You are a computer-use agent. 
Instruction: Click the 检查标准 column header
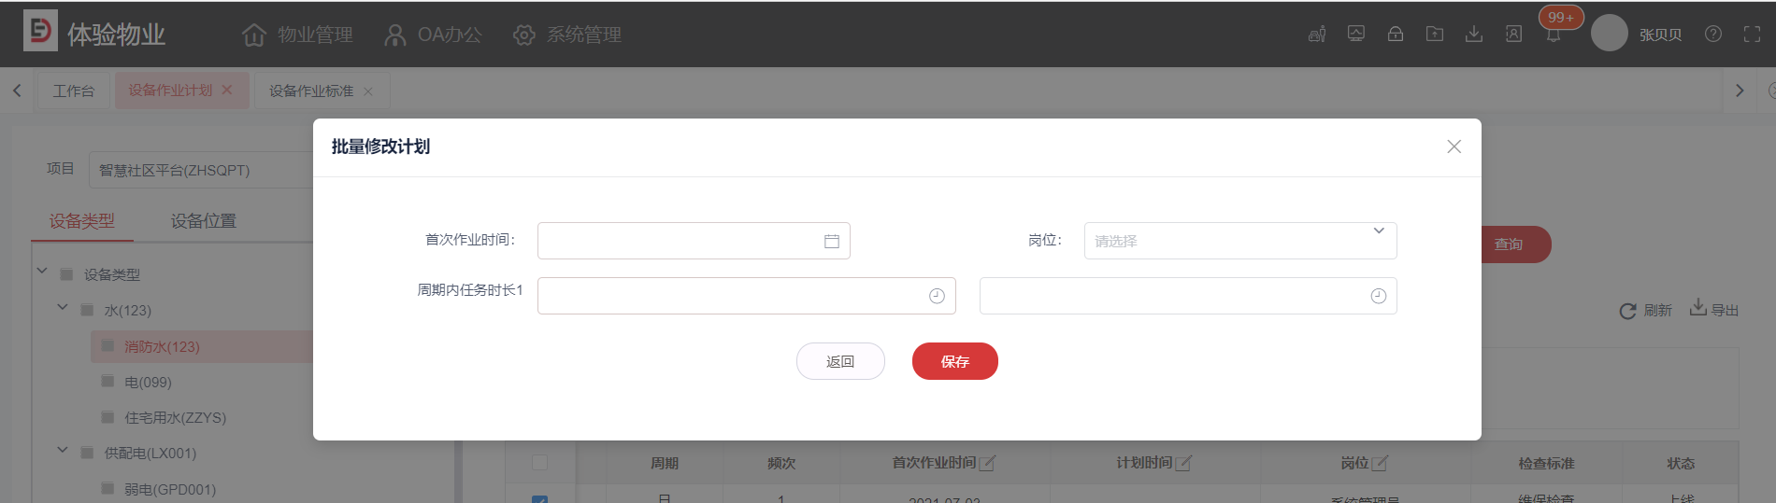click(1546, 463)
